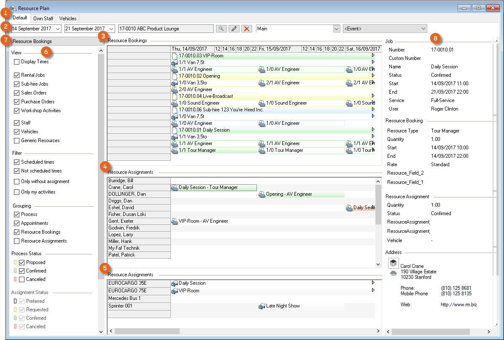Viewport: 504px width, 340px height.
Task: Click the staff icon for Opening - AV Engineer
Action: click(x=261, y=194)
